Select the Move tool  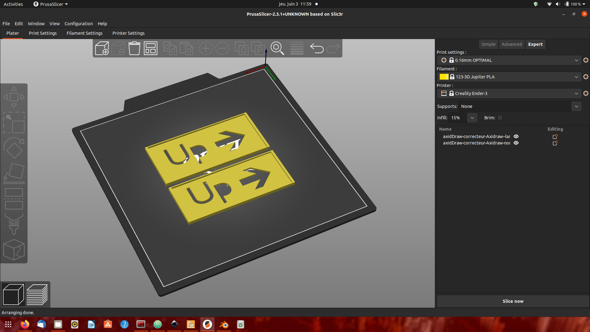point(14,97)
